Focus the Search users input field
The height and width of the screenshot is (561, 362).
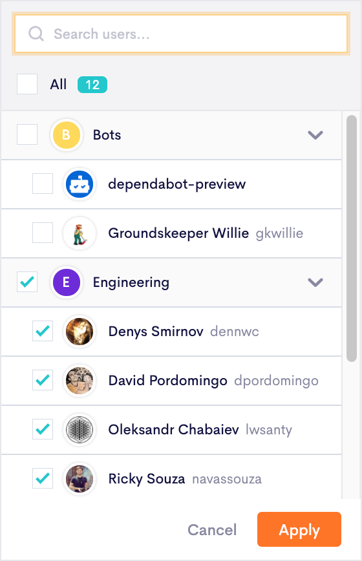point(181,34)
